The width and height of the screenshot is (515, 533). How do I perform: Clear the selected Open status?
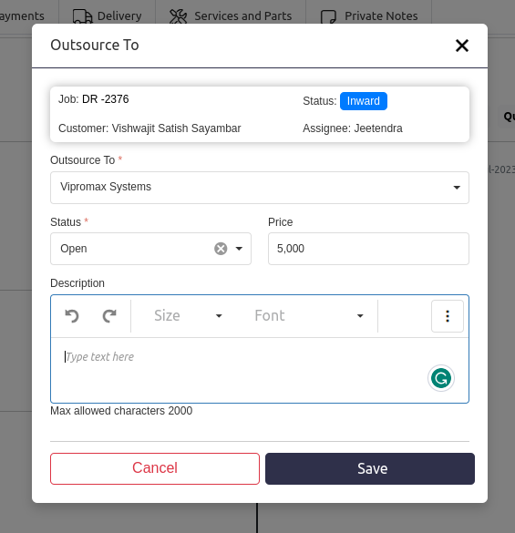click(x=221, y=249)
